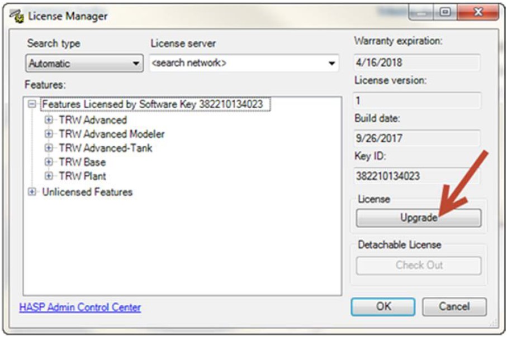Expand the TRW Advanced-Tank node
Screen dimensions: 507x337
[x=49, y=146]
